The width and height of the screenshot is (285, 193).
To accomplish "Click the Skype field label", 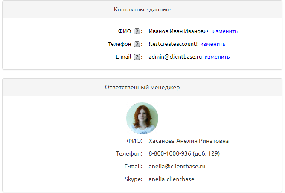I will pyautogui.click(x=133, y=179).
